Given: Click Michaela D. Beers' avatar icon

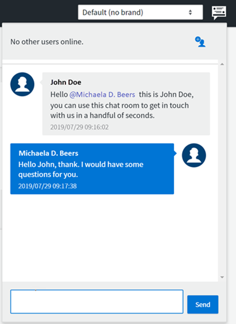Looking at the screenshot, I should [194, 155].
